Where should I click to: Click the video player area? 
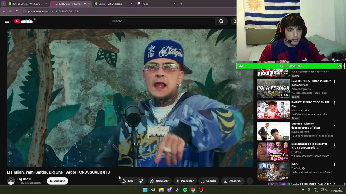[130, 98]
